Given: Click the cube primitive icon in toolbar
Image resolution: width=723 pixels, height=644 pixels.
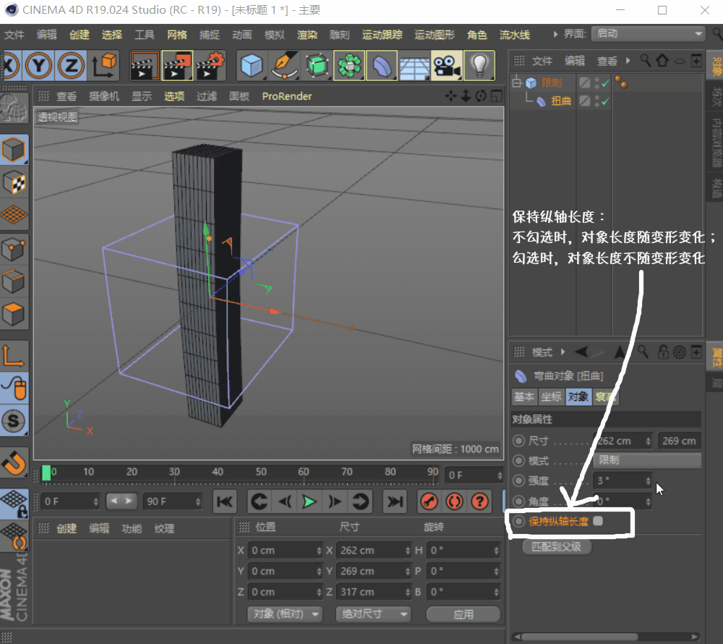Looking at the screenshot, I should pyautogui.click(x=252, y=66).
